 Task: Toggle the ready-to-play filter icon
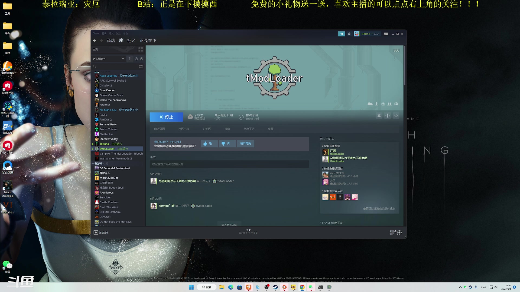point(141,59)
